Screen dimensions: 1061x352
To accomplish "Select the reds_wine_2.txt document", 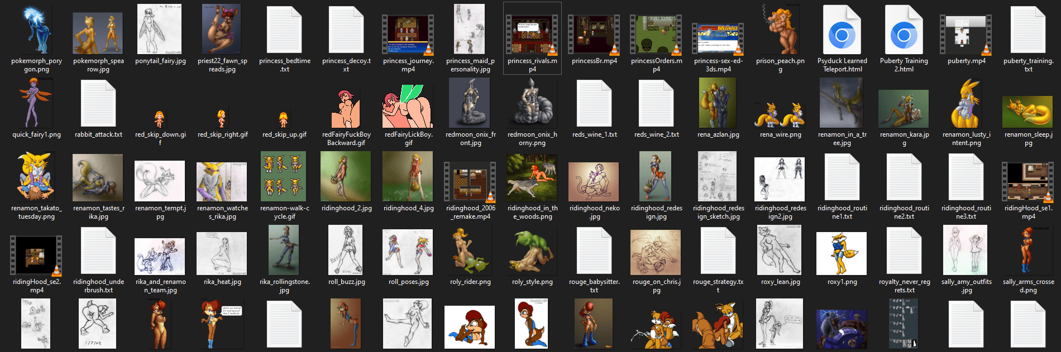I will pyautogui.click(x=656, y=104).
